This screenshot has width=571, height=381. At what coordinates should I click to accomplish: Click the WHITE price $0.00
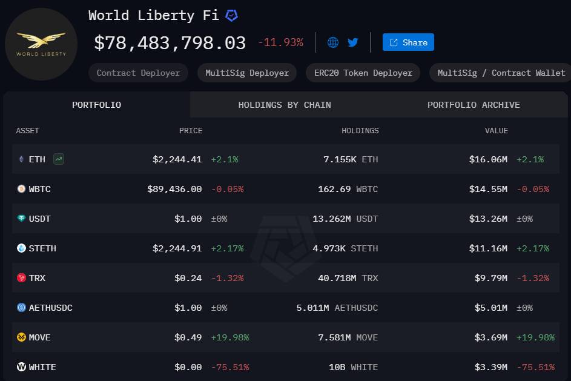click(x=188, y=367)
